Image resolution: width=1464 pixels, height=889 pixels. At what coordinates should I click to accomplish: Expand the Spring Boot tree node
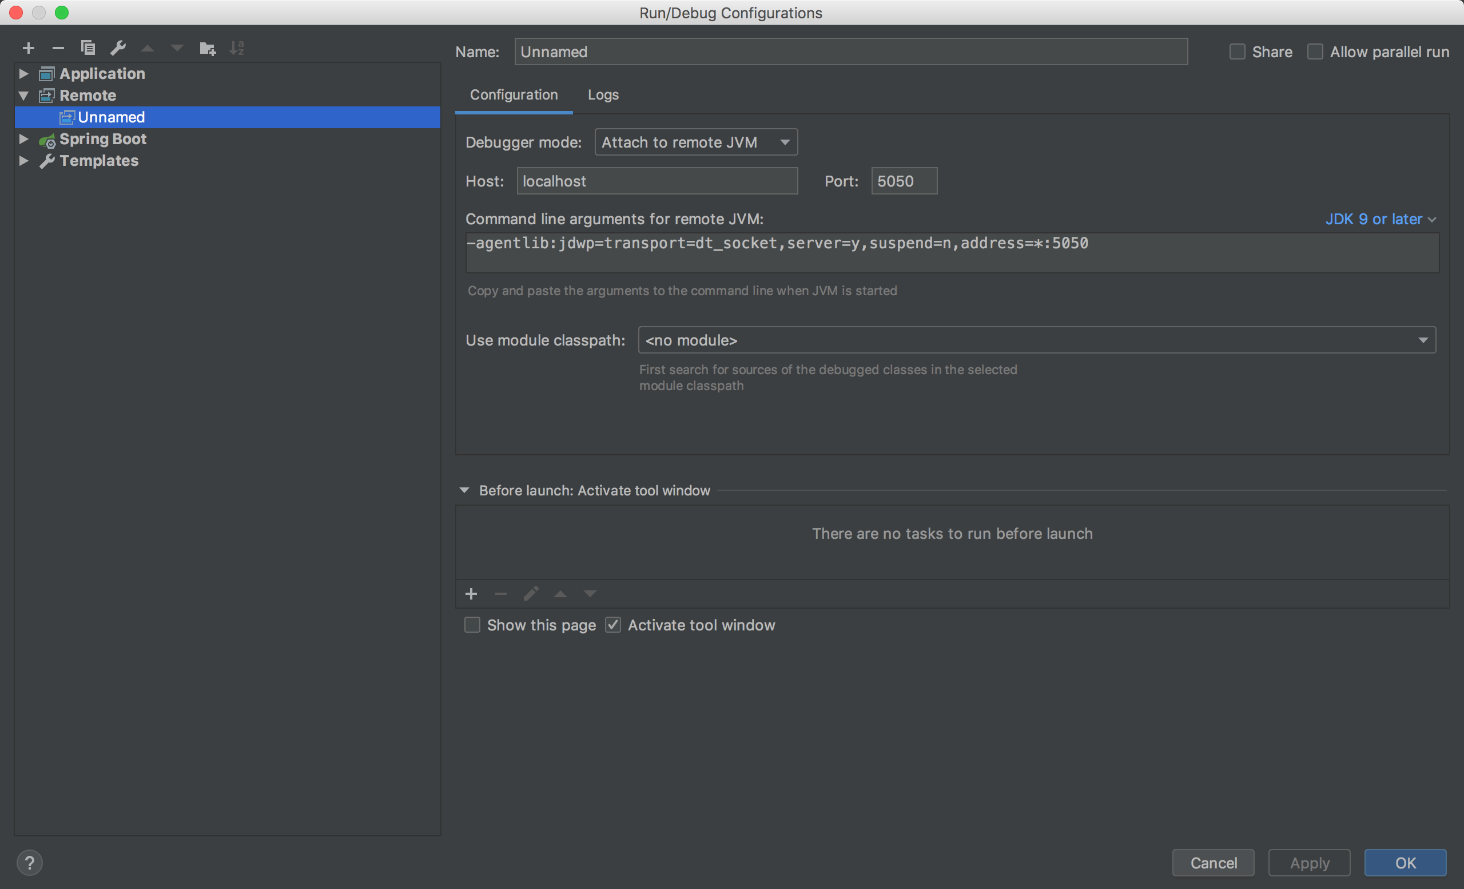tap(23, 139)
